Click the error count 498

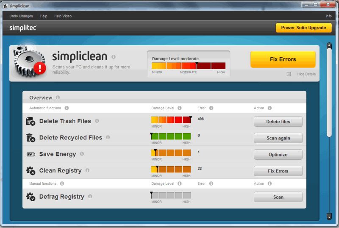tap(200, 119)
